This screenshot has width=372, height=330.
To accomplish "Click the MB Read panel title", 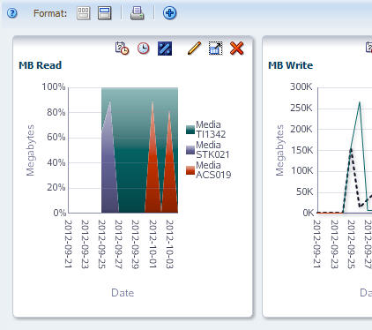I will (41, 65).
